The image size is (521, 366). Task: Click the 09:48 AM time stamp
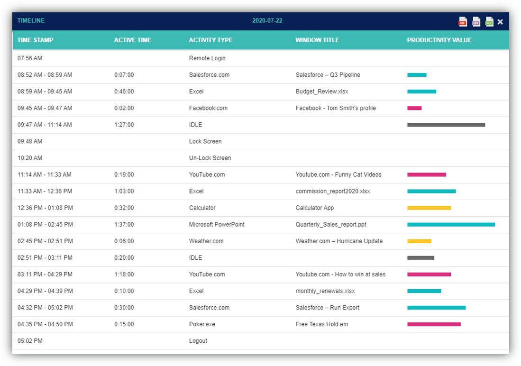pos(30,141)
